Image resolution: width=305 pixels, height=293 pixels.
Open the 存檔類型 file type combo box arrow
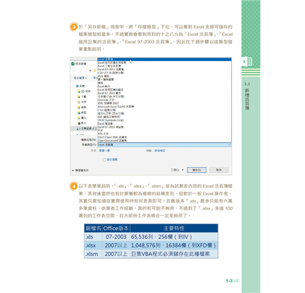pyautogui.click(x=229, y=145)
